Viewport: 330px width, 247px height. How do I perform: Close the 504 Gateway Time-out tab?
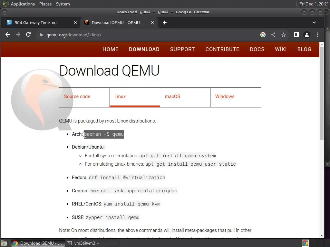[75, 23]
